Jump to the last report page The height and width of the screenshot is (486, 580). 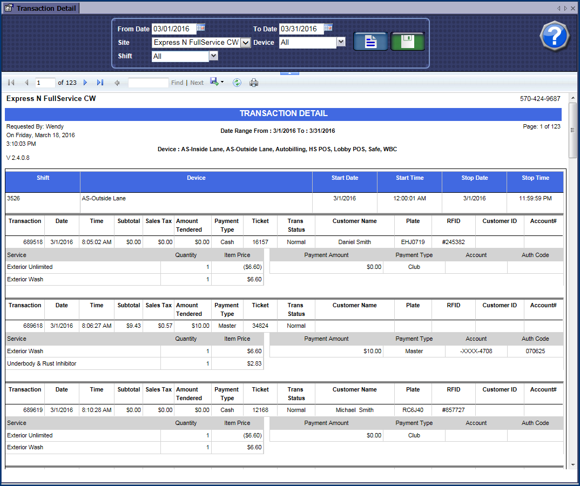(100, 83)
